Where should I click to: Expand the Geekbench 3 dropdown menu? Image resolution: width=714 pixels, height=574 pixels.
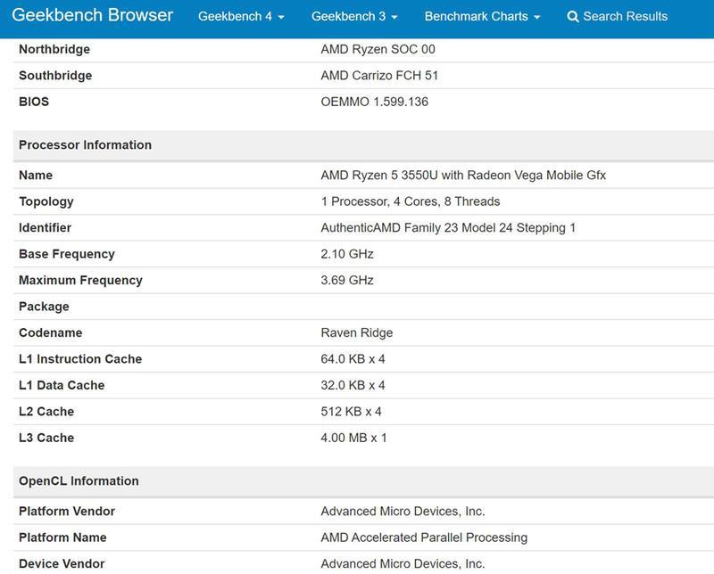354,16
